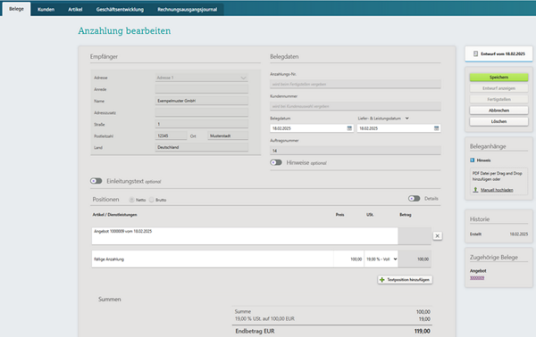Click the Land field showing Deutschland

point(202,147)
